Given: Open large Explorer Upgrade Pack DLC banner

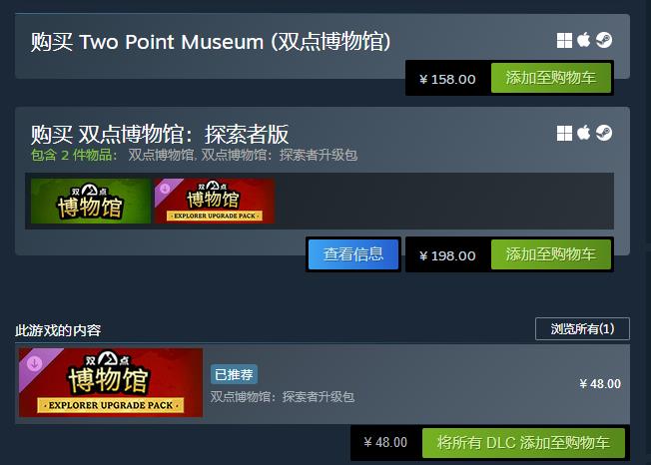Looking at the screenshot, I should click(x=111, y=382).
